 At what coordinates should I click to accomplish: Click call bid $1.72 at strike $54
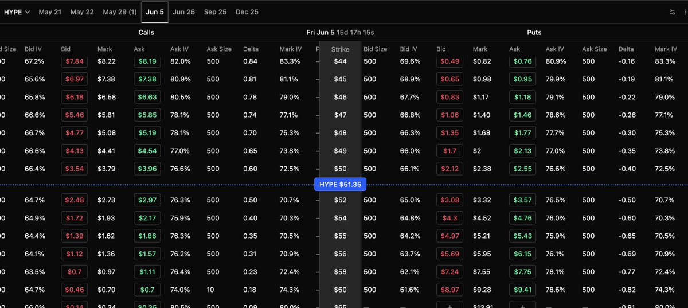[x=75, y=218]
